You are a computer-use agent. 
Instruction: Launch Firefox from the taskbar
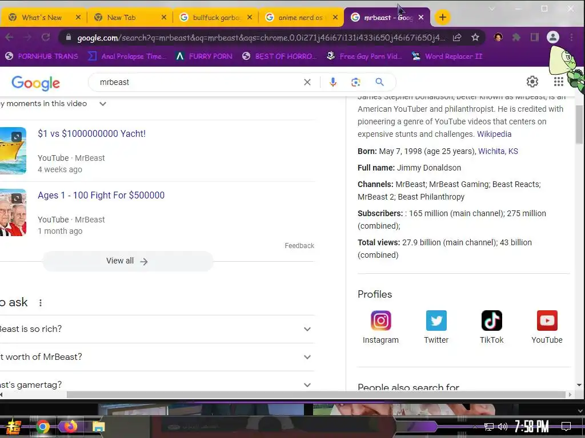70,426
